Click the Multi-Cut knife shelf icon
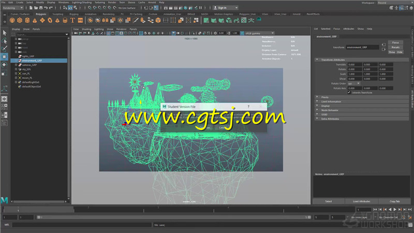Screen dimensions: 414x233 point(136,20)
